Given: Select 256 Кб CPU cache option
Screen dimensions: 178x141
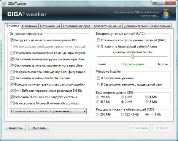Looking at the screenshot, I should [x=98, y=97].
